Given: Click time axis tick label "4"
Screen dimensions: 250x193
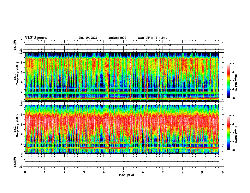Looking at the screenshot, I should tap(104, 172).
